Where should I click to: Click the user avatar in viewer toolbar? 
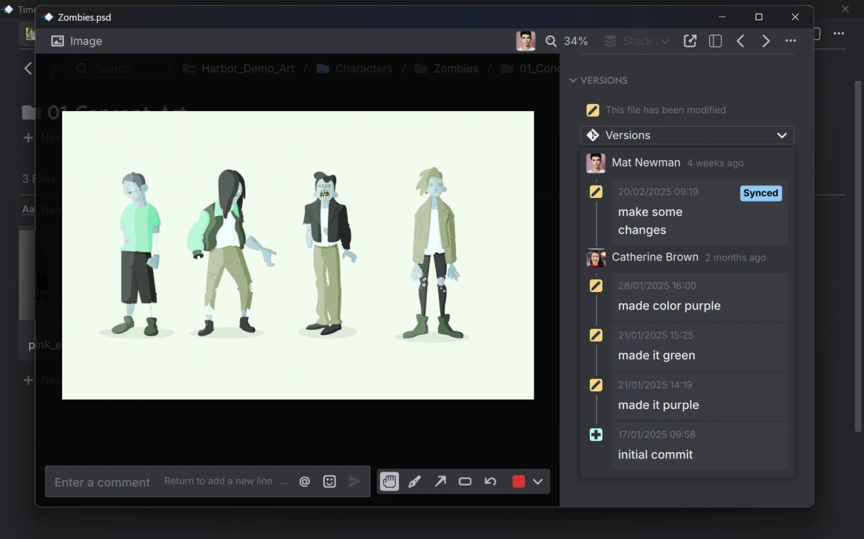pyautogui.click(x=526, y=41)
